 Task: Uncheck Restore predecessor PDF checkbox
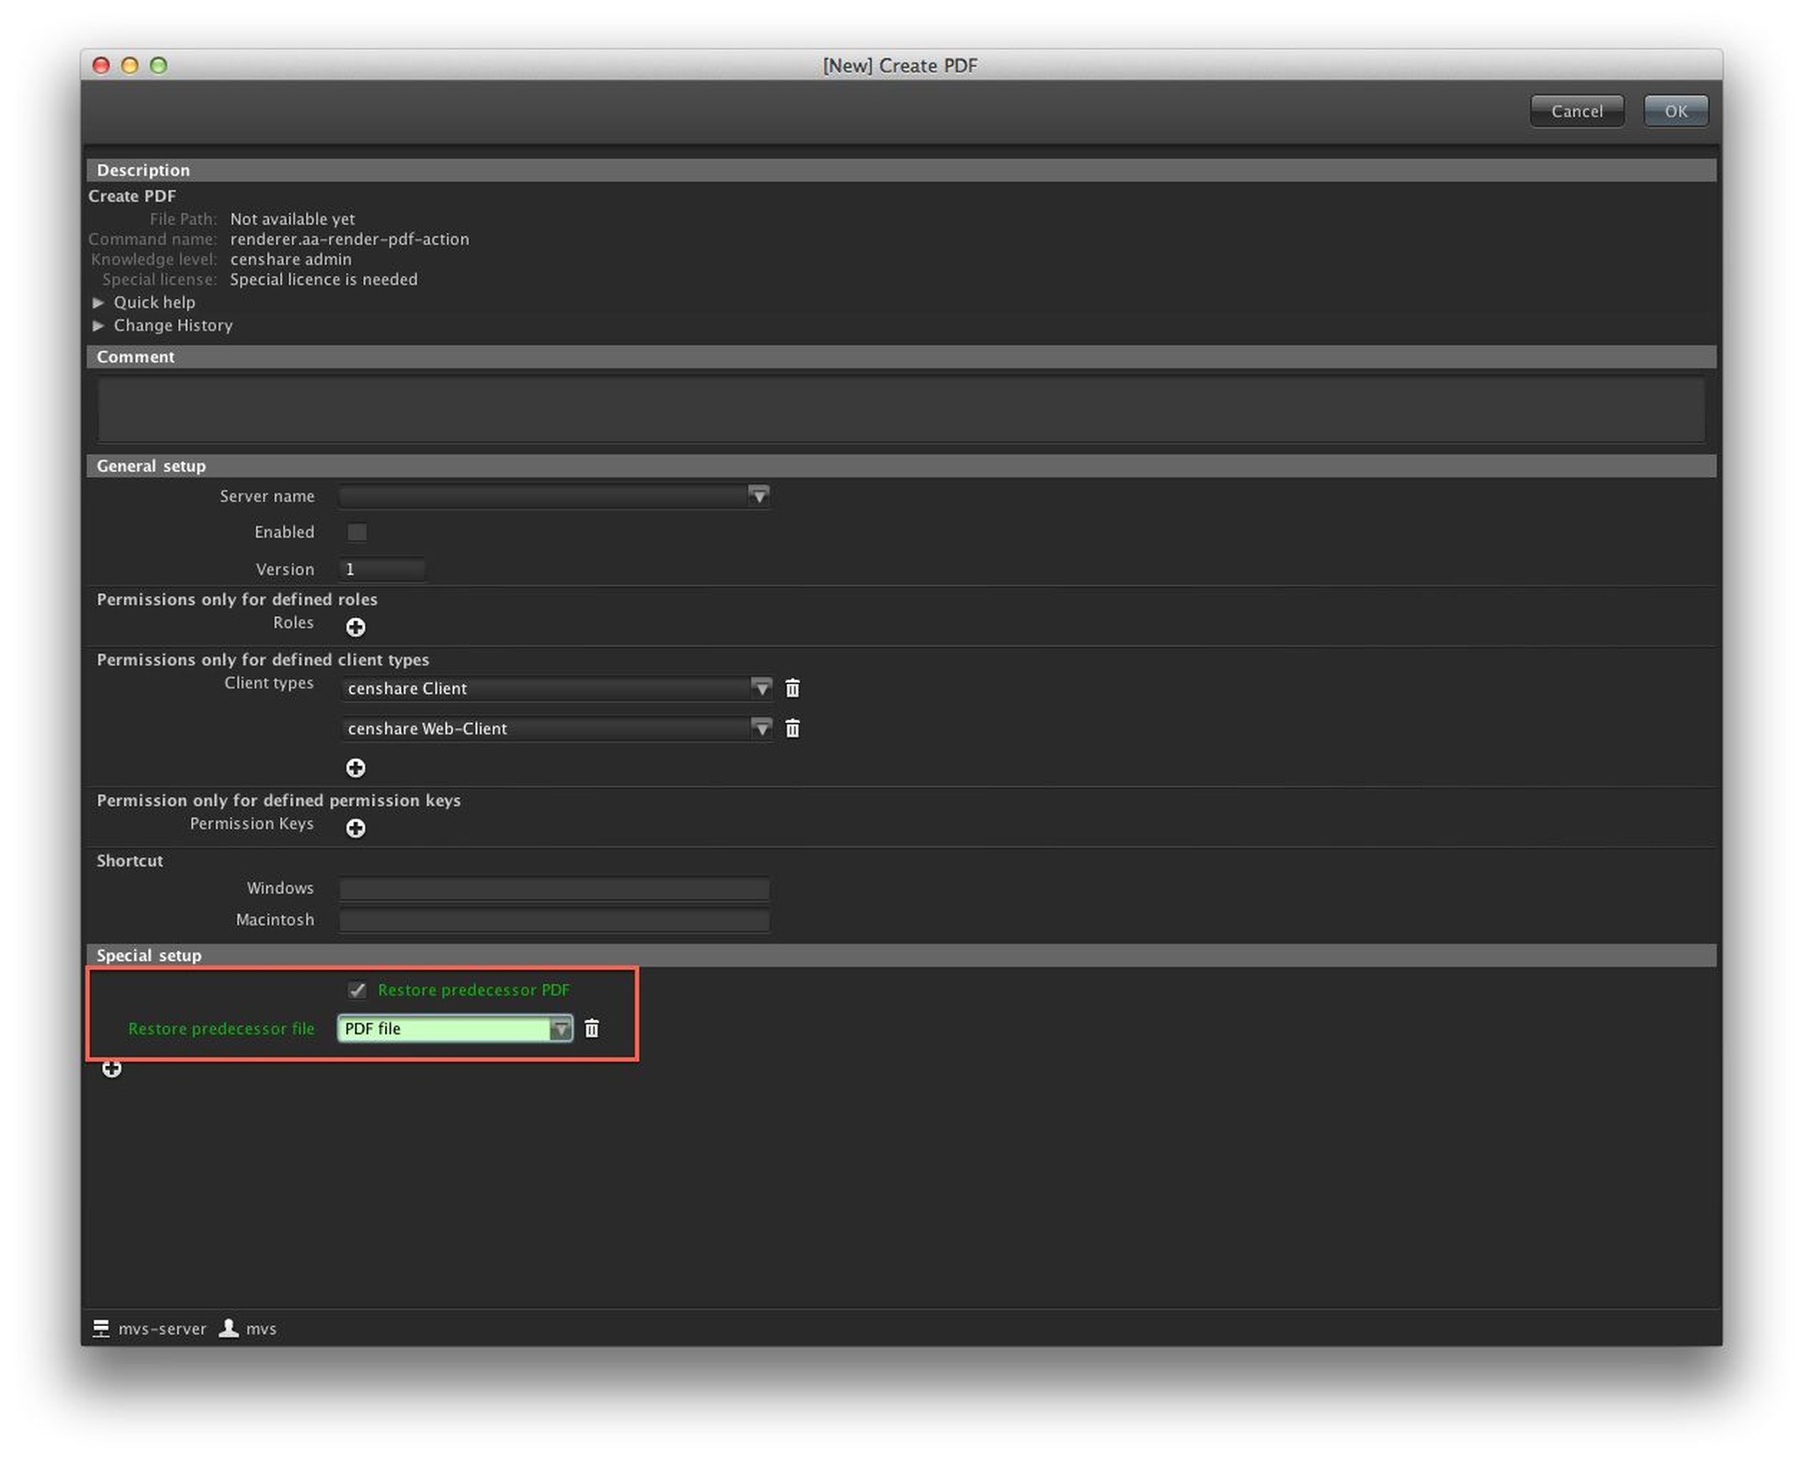click(x=357, y=989)
